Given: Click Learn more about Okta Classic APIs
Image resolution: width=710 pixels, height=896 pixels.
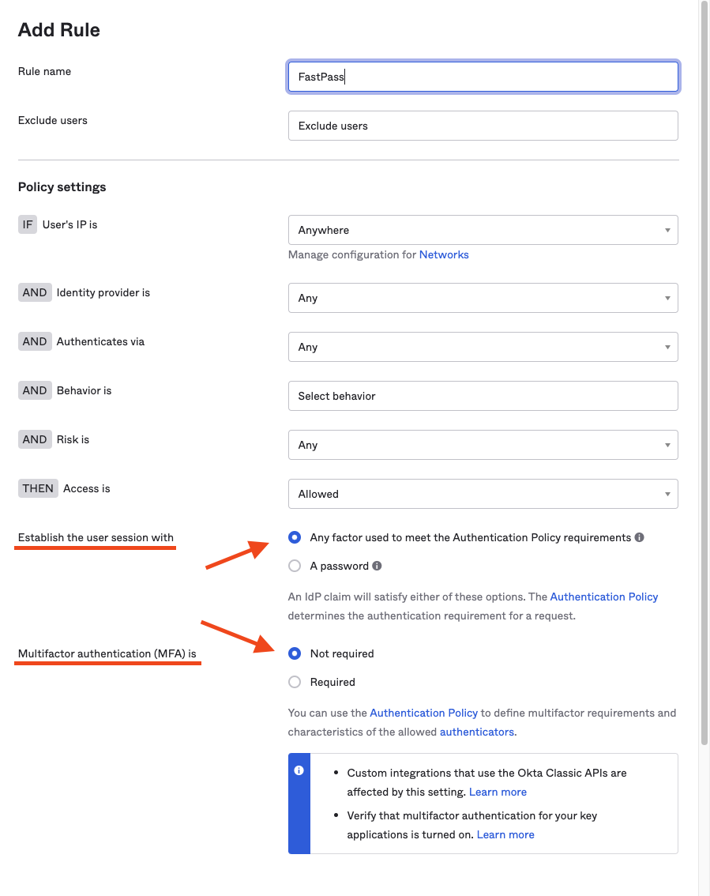Looking at the screenshot, I should click(x=498, y=792).
